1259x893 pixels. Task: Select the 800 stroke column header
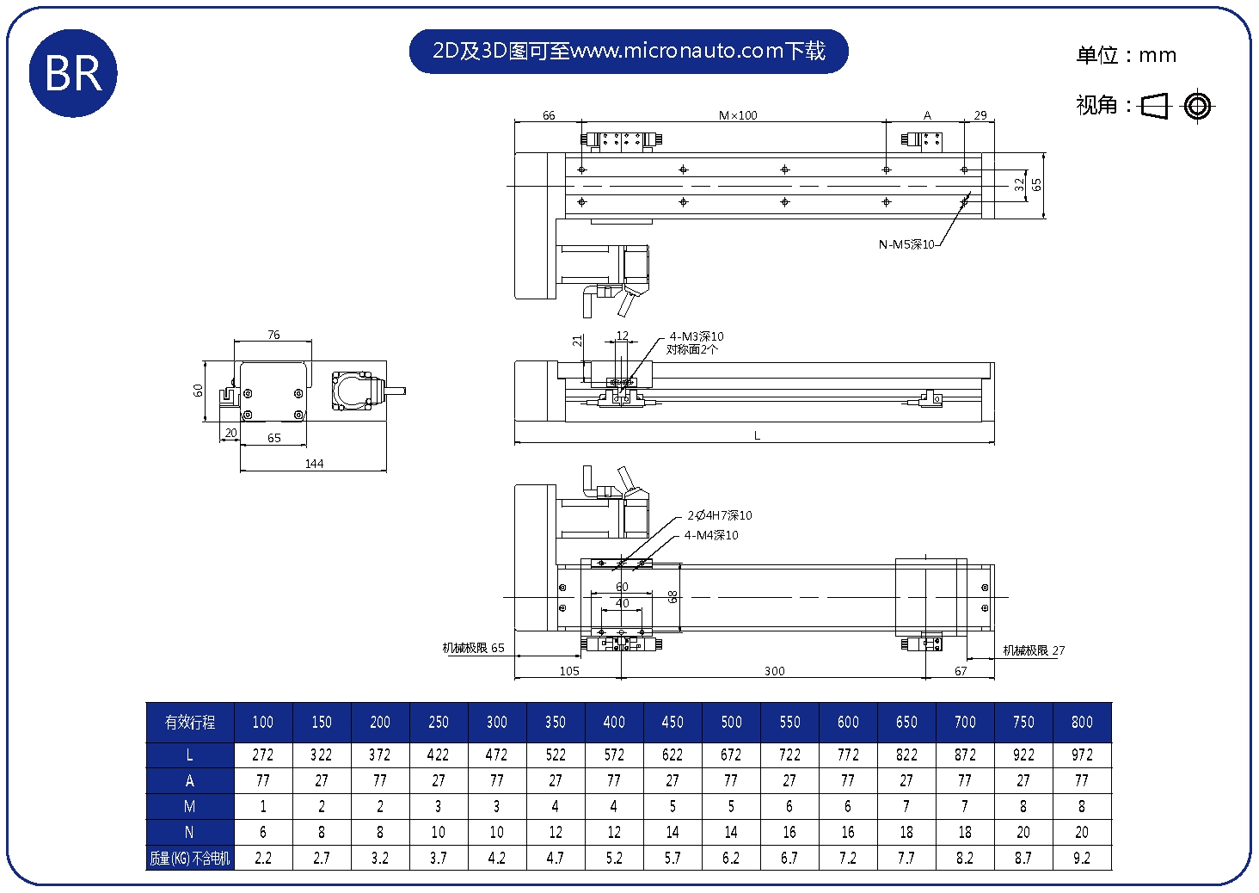coord(1082,723)
